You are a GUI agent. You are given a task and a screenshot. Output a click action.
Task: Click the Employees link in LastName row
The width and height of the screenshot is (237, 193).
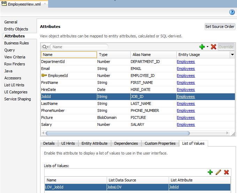click(186, 103)
